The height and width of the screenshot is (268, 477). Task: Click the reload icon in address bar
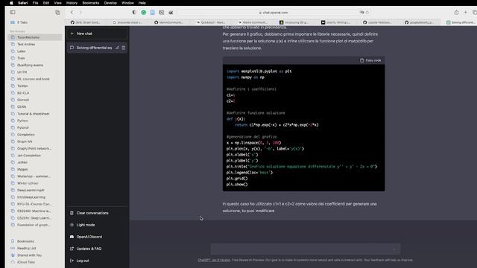(367, 13)
